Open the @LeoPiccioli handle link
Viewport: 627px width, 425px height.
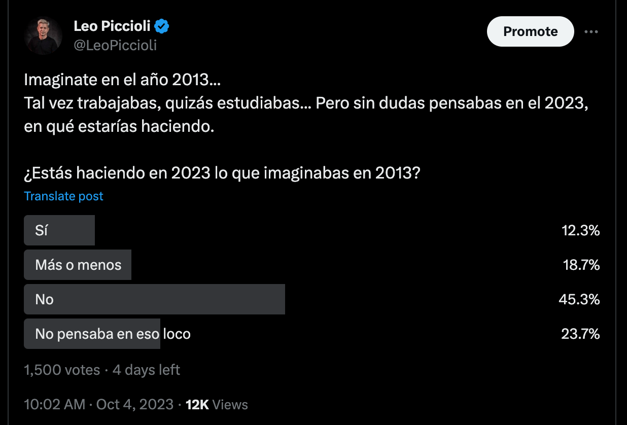click(x=115, y=45)
